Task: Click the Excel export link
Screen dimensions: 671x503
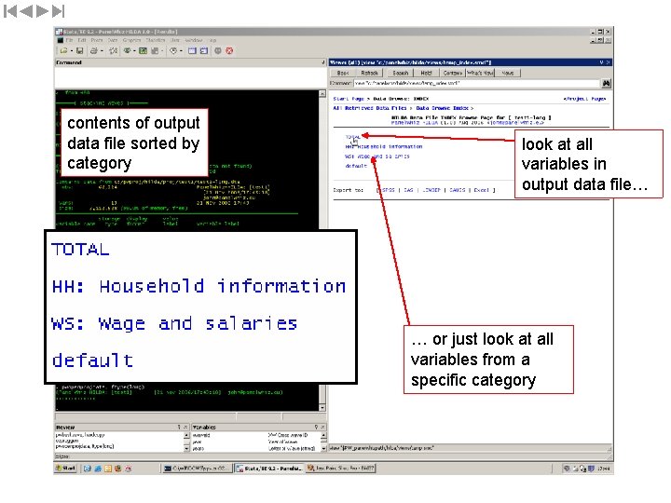Action: tap(482, 190)
